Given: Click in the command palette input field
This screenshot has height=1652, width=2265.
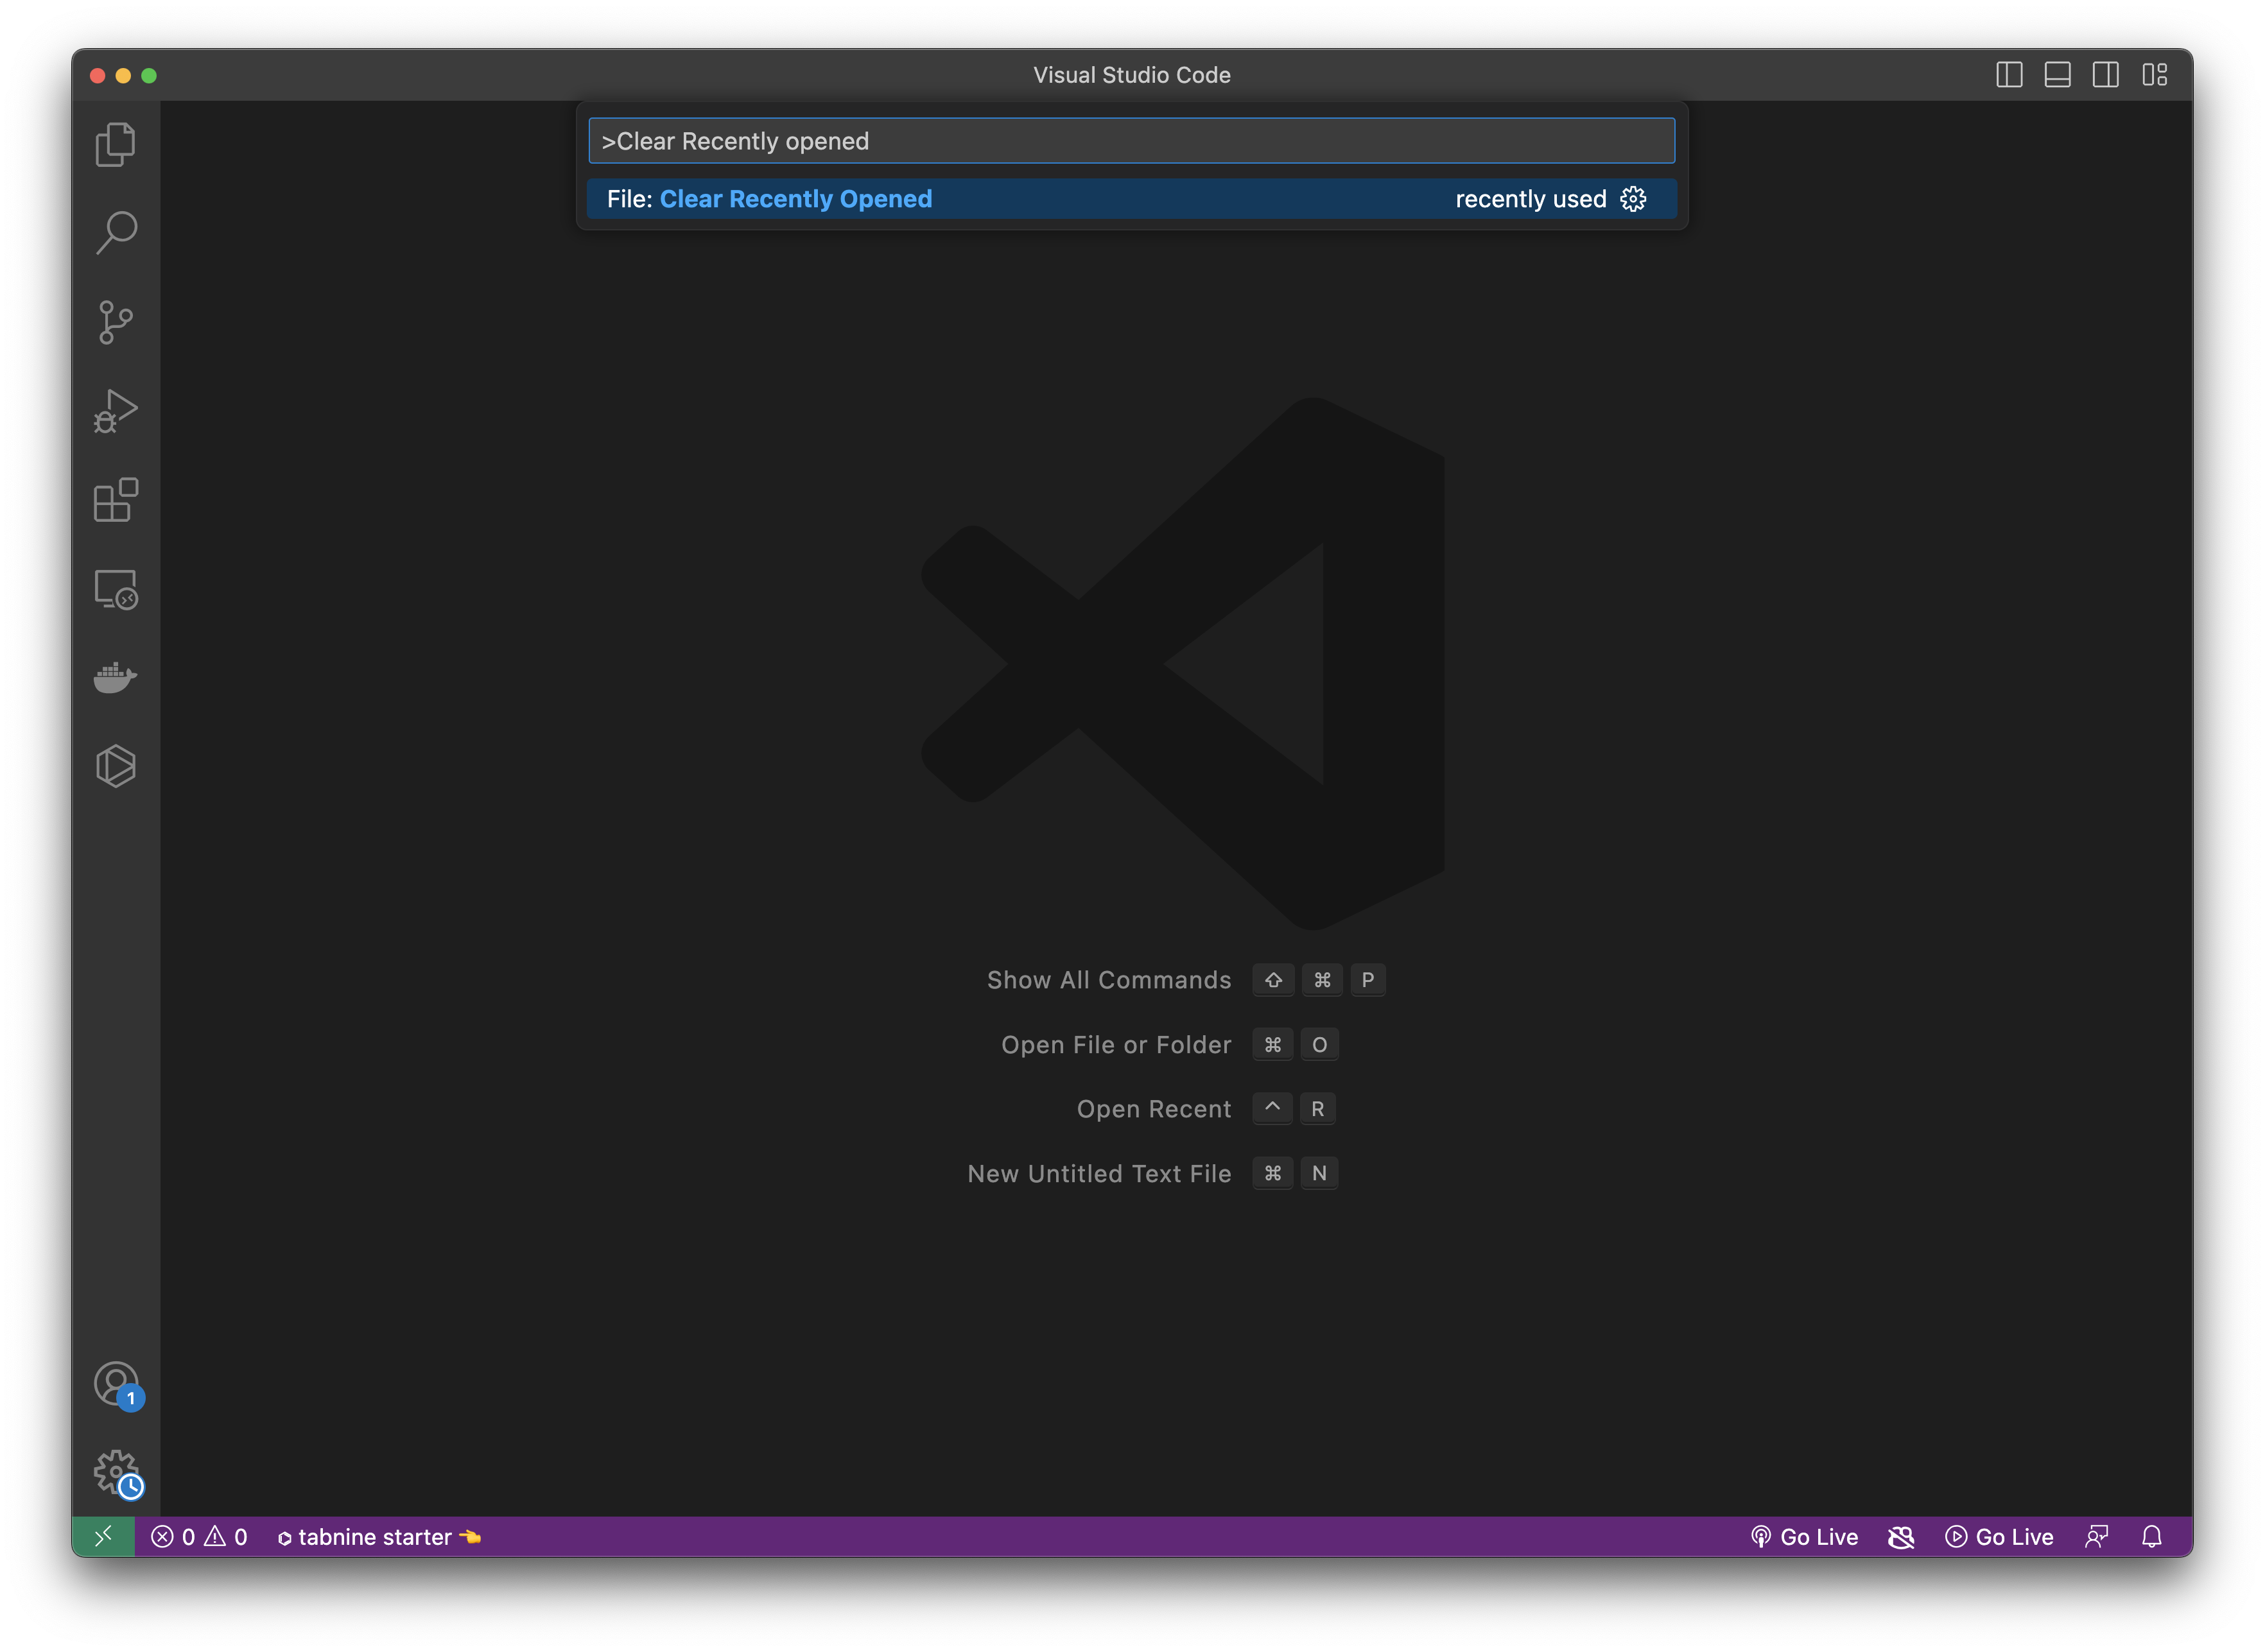Looking at the screenshot, I should pos(1131,141).
